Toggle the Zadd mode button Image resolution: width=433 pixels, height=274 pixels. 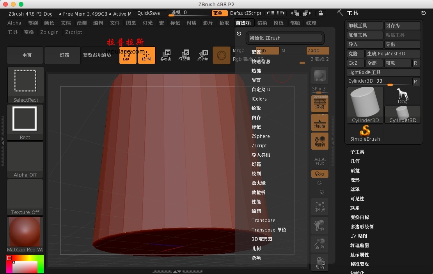pyautogui.click(x=318, y=51)
